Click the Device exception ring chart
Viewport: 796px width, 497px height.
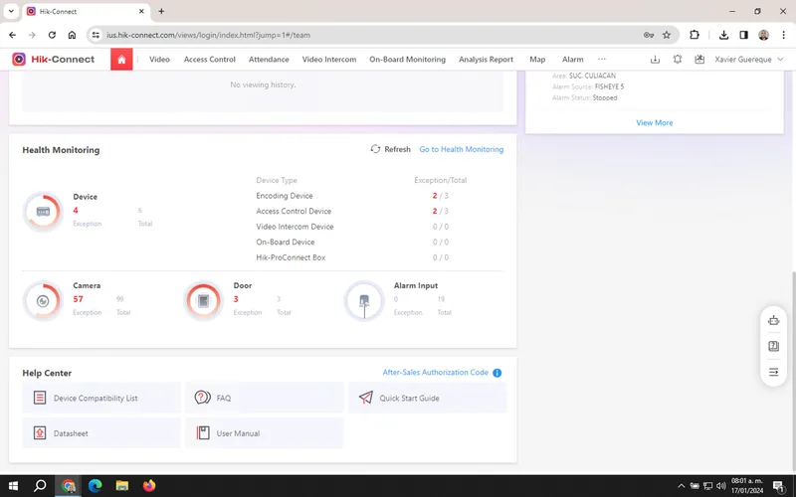tap(43, 212)
